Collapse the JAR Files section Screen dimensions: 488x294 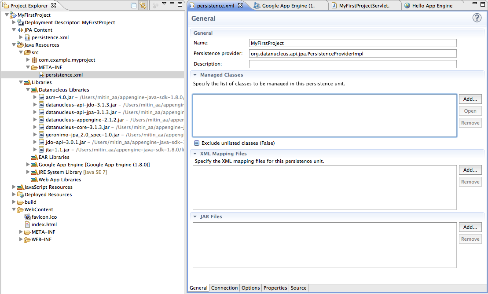(195, 217)
